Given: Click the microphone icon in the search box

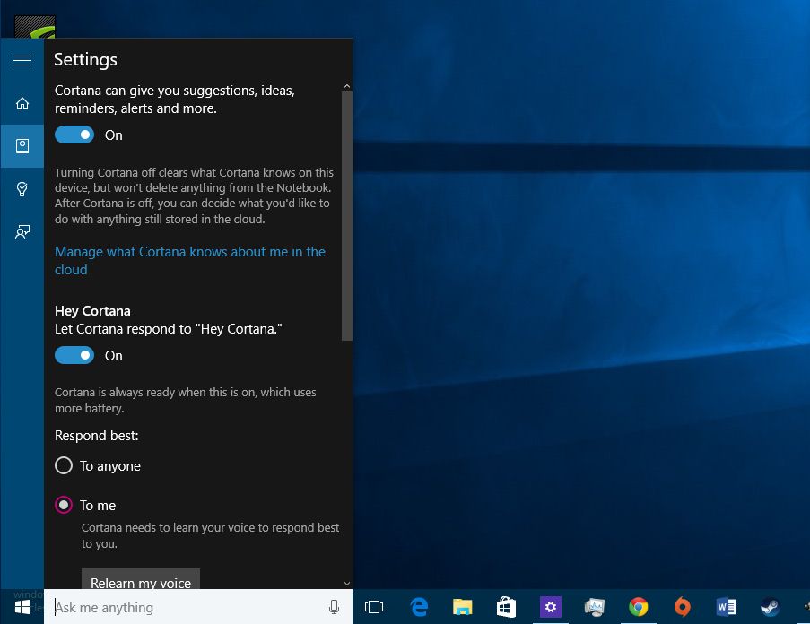Looking at the screenshot, I should click(334, 607).
